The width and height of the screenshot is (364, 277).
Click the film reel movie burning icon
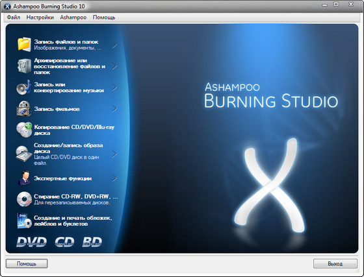point(24,108)
